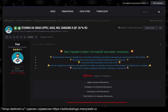This screenshot has width=168, height=112.
Task: Click the home icon in breadcrumb
Action: (x=6, y=20)
